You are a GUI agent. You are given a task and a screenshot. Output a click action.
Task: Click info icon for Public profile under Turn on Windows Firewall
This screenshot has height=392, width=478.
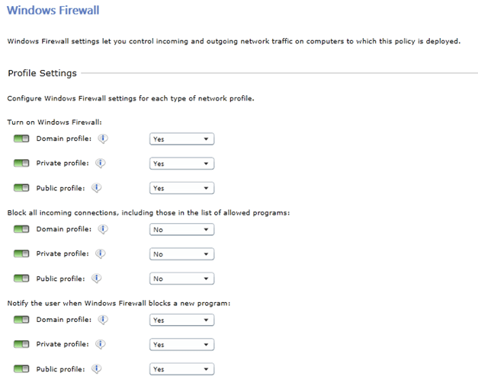click(97, 187)
